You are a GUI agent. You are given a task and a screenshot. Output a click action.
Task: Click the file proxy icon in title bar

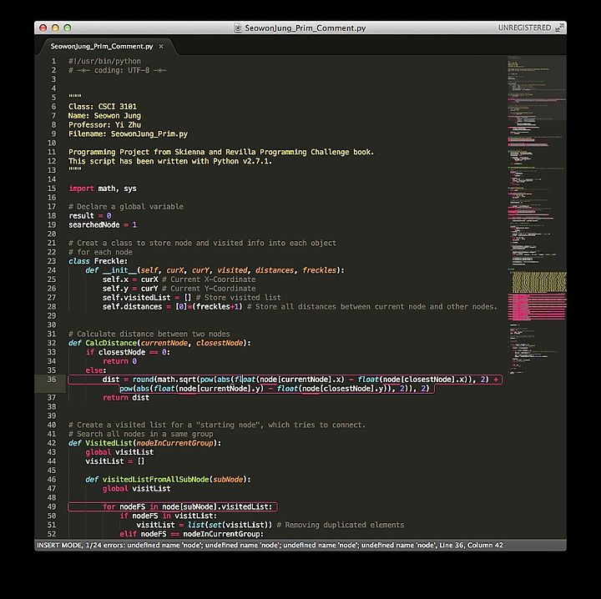click(238, 28)
